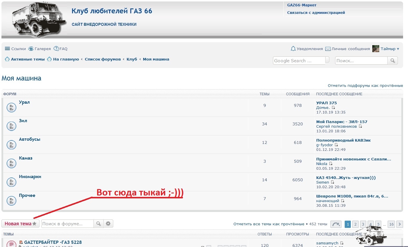Image resolution: width=408 pixels, height=247 pixels.
Task: Open the Зил subforum
Action: [23, 121]
